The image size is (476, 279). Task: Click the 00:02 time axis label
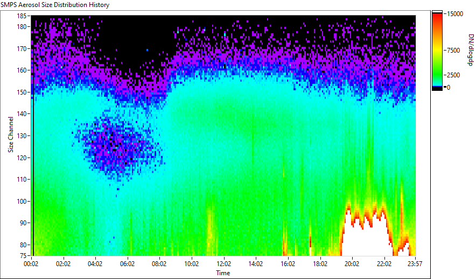[31, 264]
